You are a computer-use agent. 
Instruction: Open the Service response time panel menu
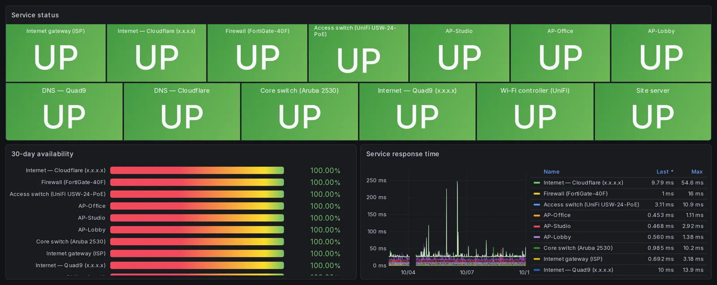pyautogui.click(x=402, y=154)
